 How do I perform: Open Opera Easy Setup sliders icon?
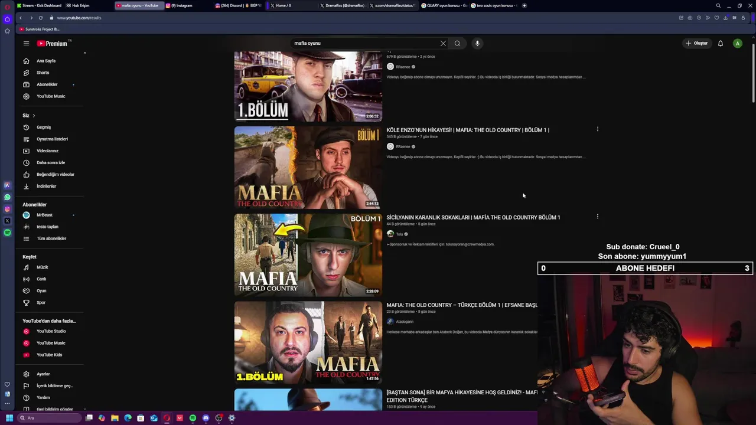coord(734,18)
